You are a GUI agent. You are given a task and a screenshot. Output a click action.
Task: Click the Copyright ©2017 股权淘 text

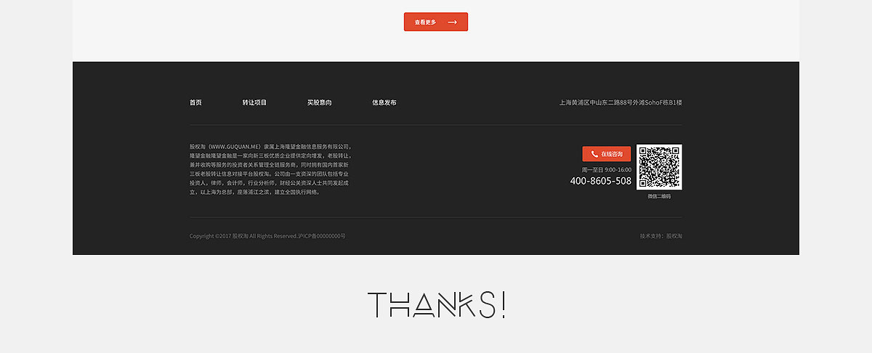[219, 236]
